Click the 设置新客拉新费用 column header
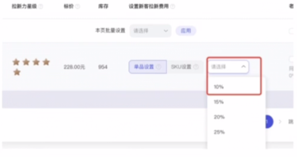Screen dimensions: 297x157 [x=148, y=6]
